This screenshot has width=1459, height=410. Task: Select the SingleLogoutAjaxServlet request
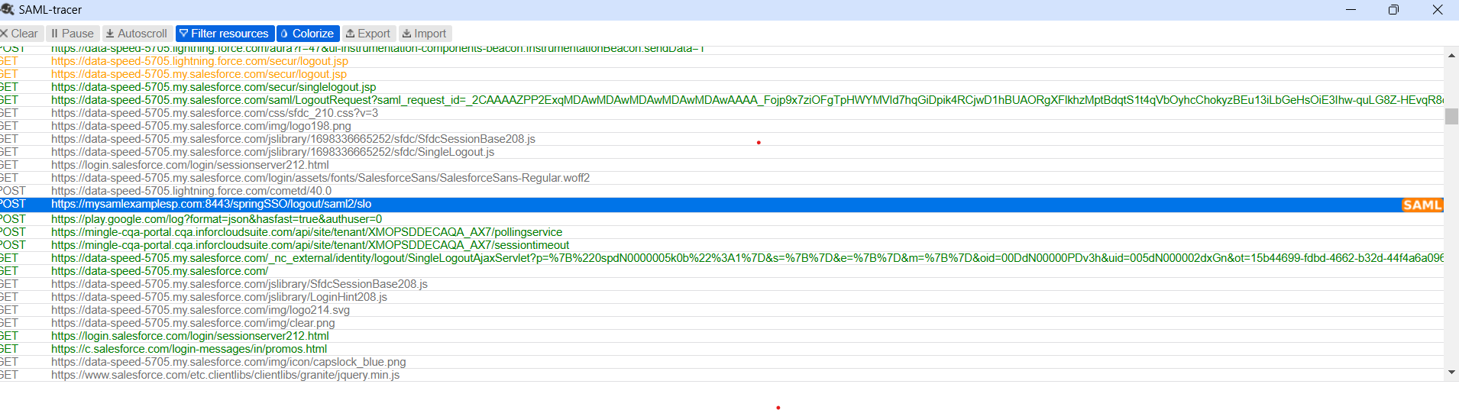pos(722,258)
